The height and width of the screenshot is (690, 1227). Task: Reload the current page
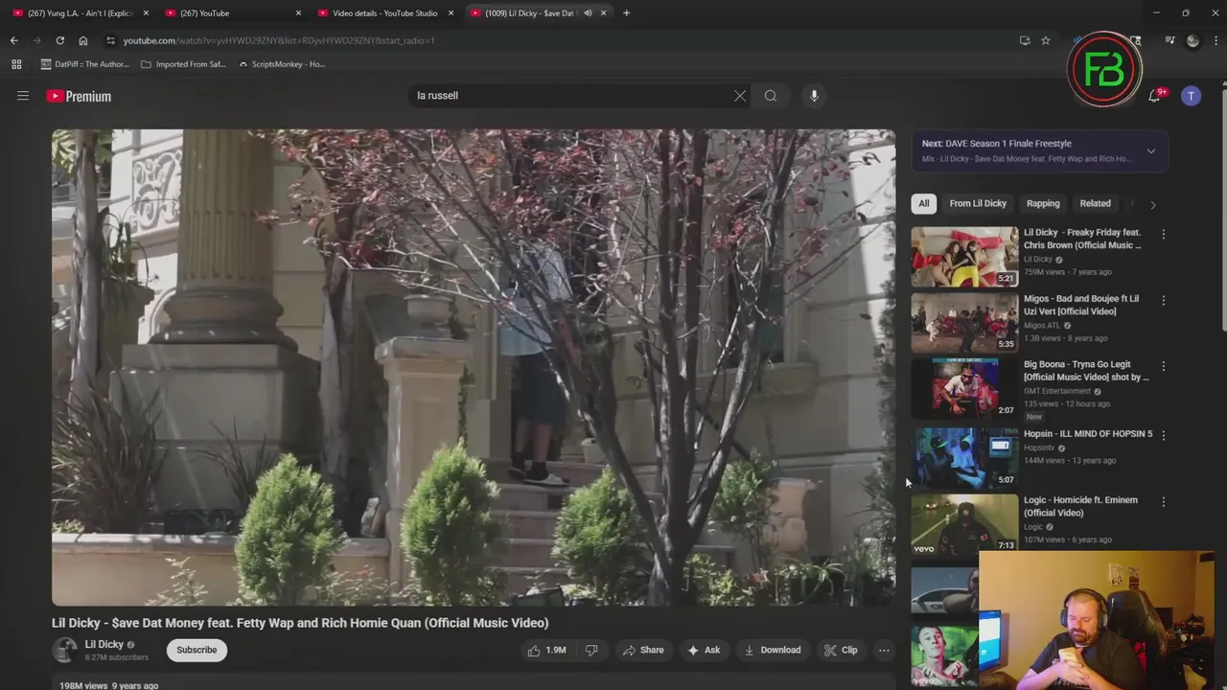(59, 40)
